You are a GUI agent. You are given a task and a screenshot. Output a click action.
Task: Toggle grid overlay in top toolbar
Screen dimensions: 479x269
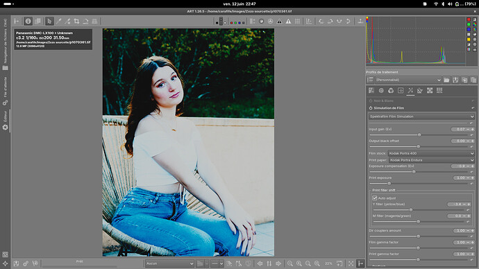coord(297,21)
